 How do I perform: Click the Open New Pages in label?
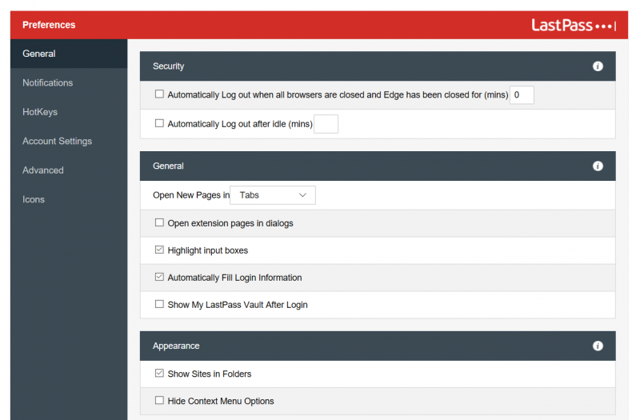(x=191, y=195)
